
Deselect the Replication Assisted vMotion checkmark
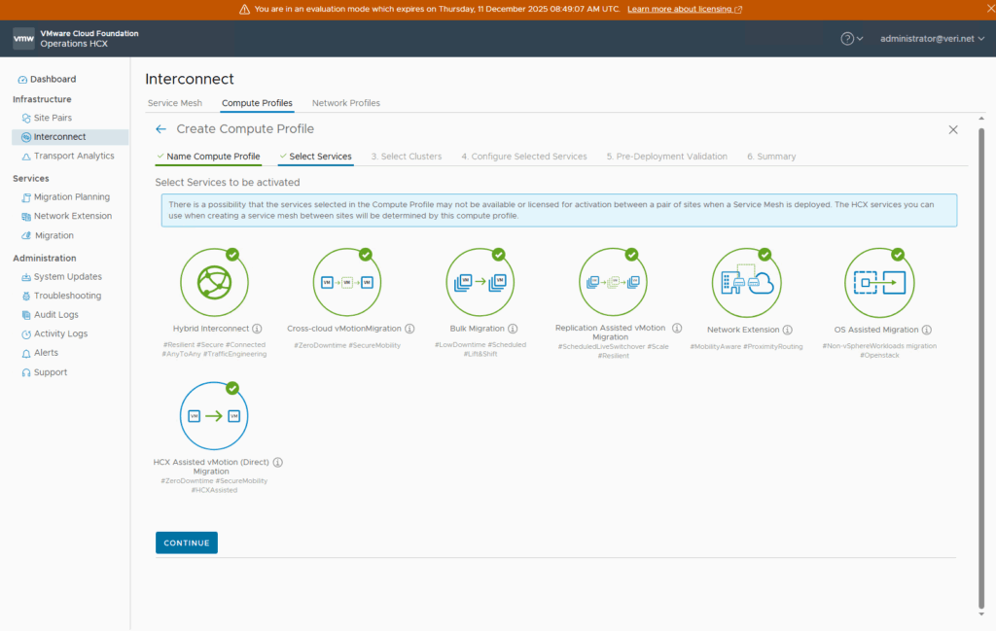point(631,255)
